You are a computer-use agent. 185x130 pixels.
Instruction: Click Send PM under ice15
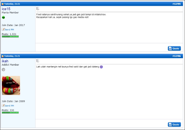coord(9,30)
